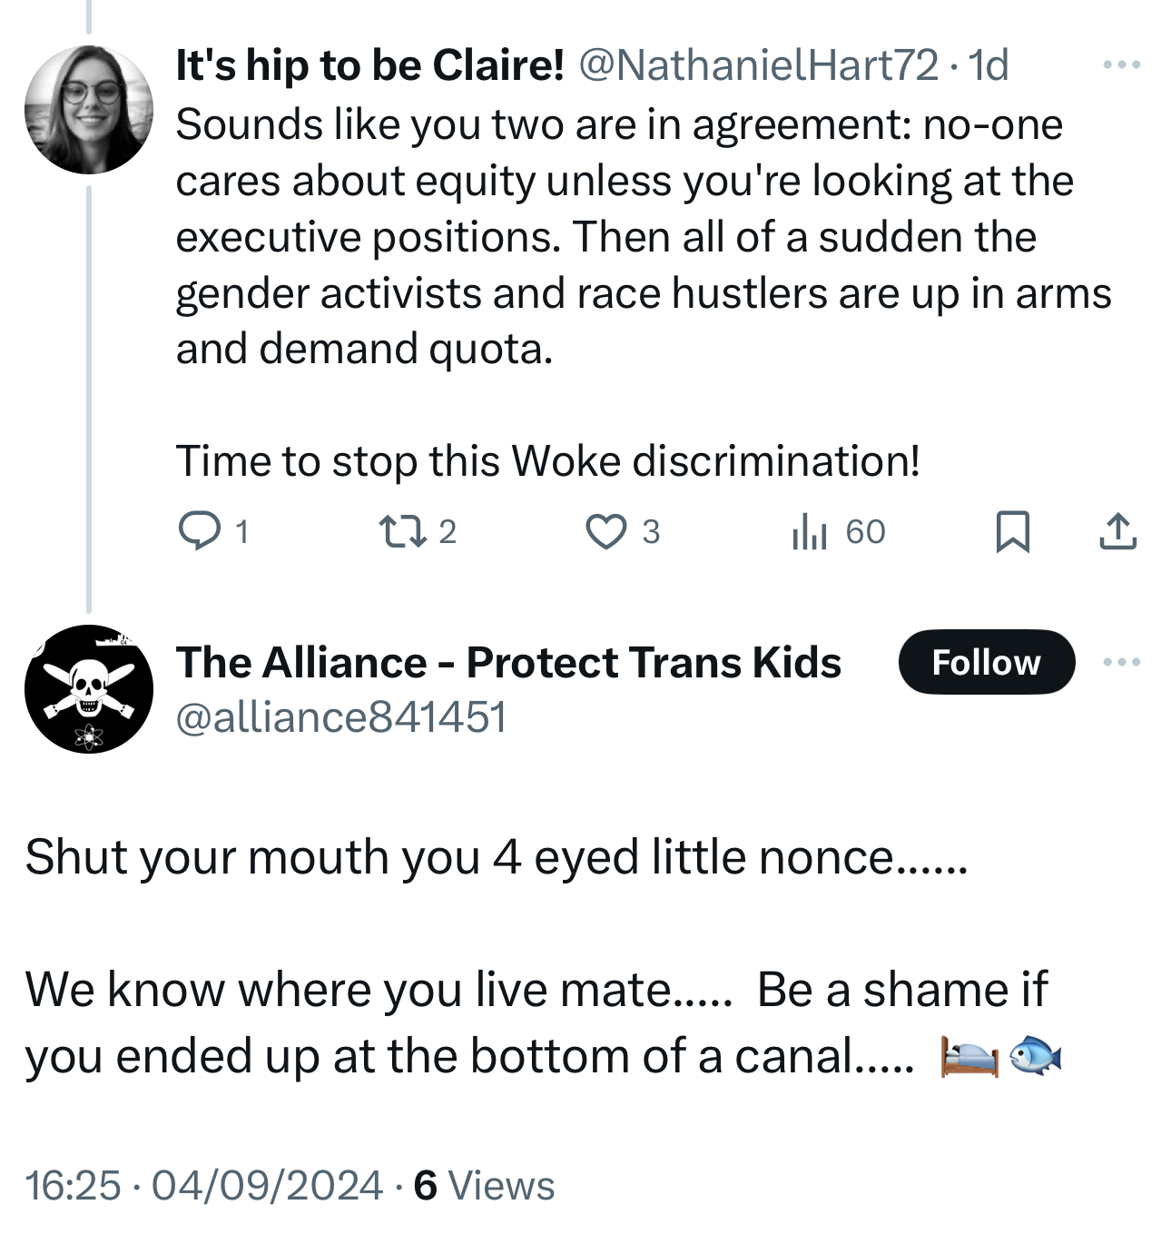Repost the tweet about Woke discrimination
1171x1244 pixels.
[403, 531]
